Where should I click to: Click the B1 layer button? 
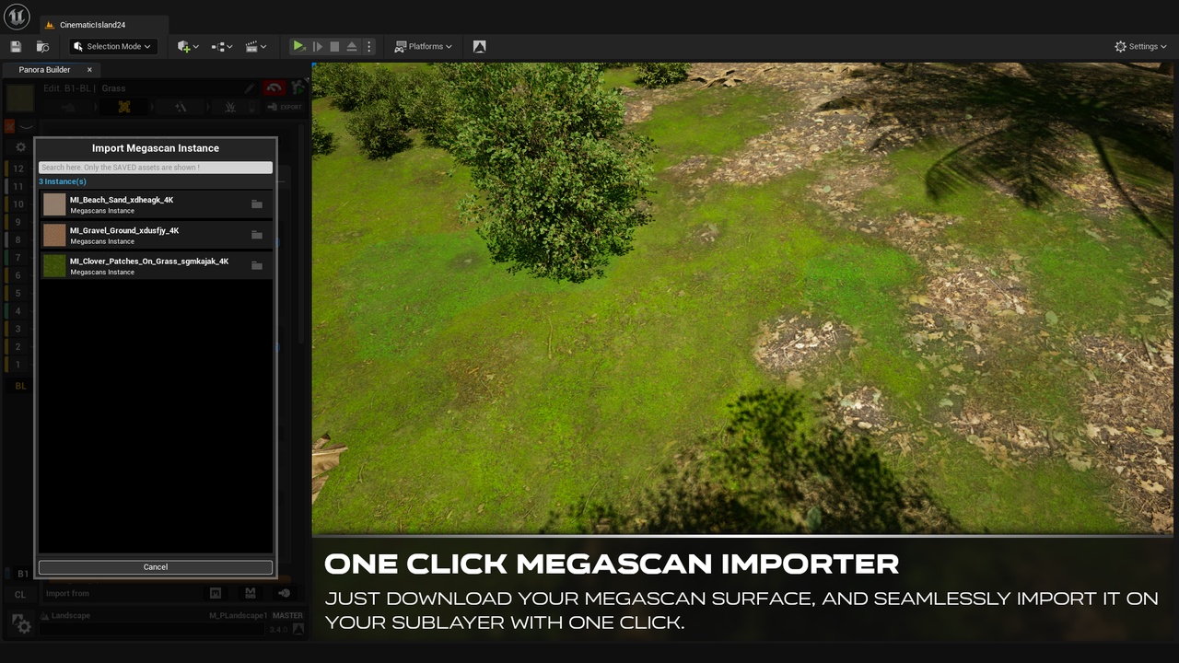click(22, 574)
